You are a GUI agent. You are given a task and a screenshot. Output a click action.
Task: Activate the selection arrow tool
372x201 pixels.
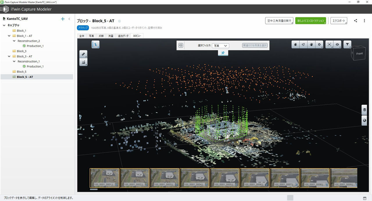(x=96, y=44)
